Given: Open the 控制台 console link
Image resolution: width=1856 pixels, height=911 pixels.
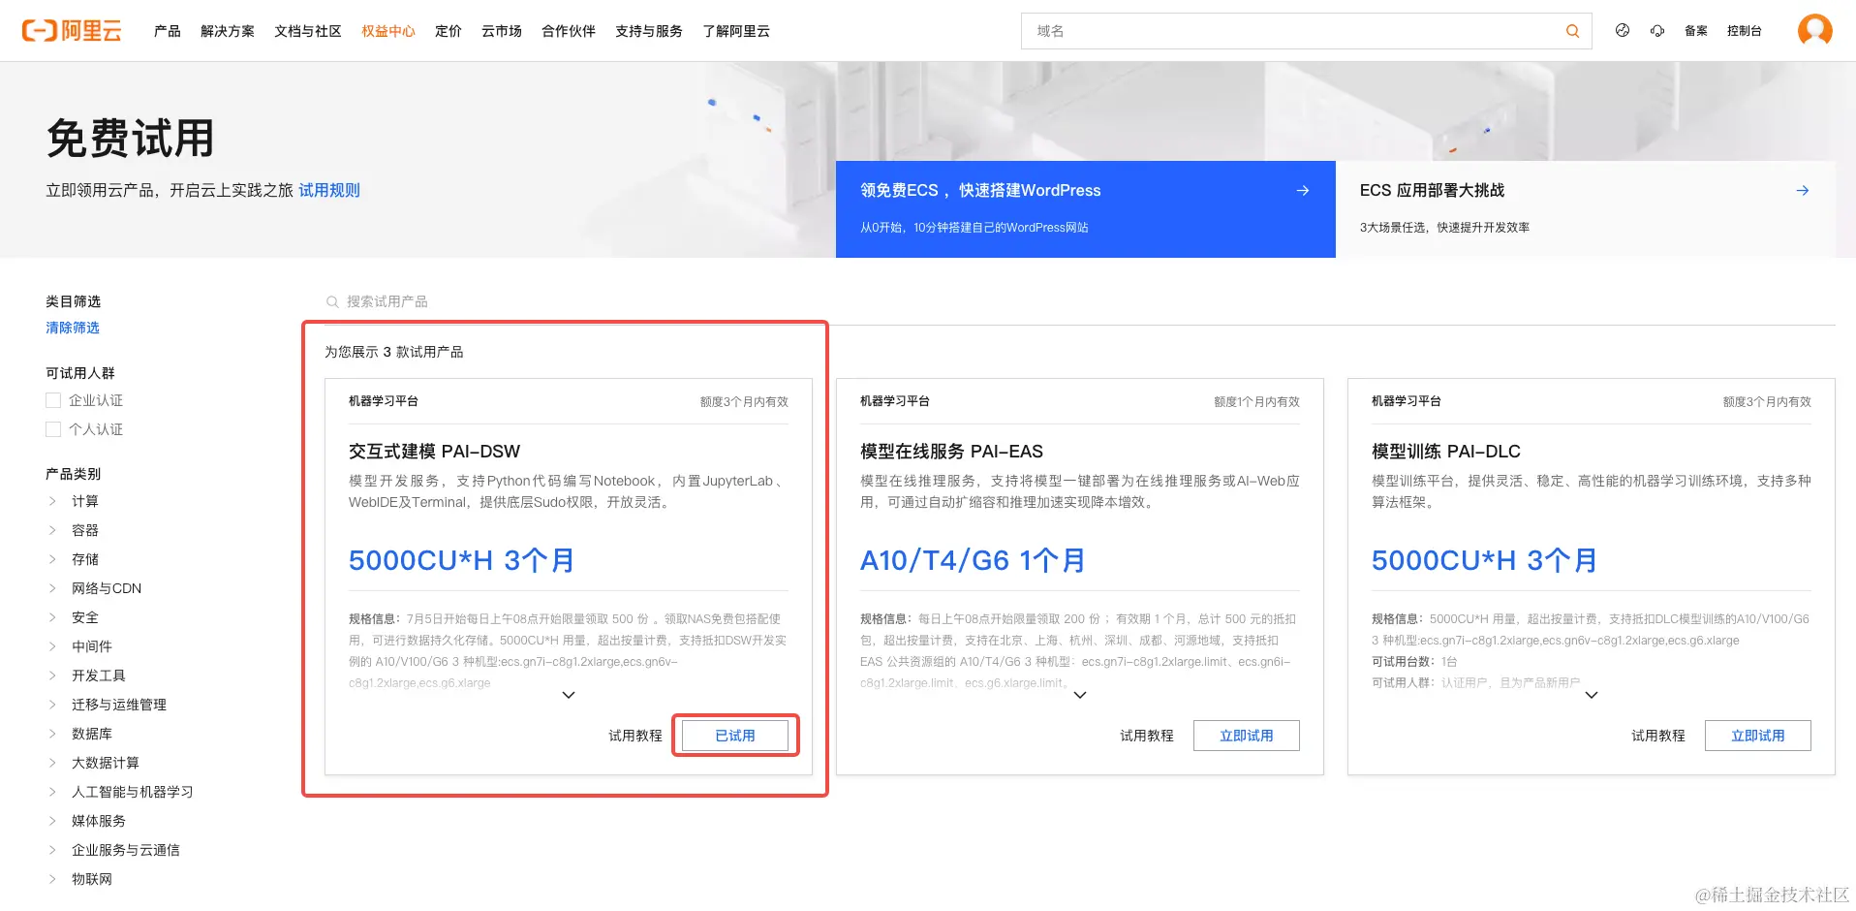Looking at the screenshot, I should tap(1745, 31).
